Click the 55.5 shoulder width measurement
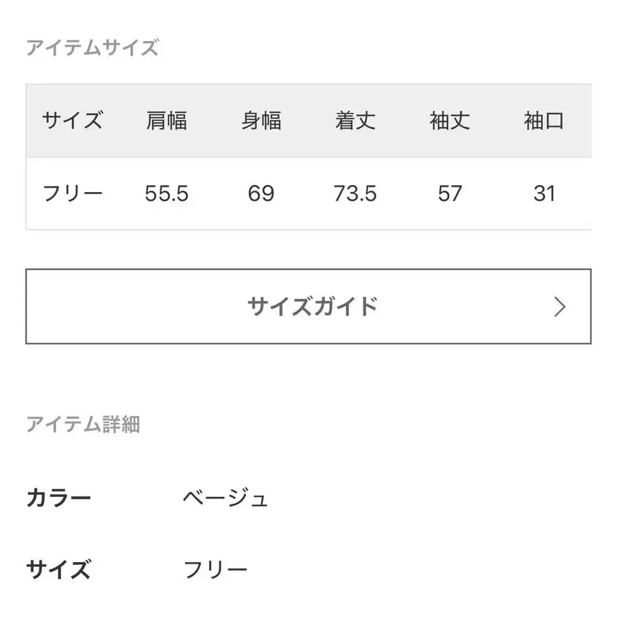Screen dimensions: 617x617 (167, 194)
